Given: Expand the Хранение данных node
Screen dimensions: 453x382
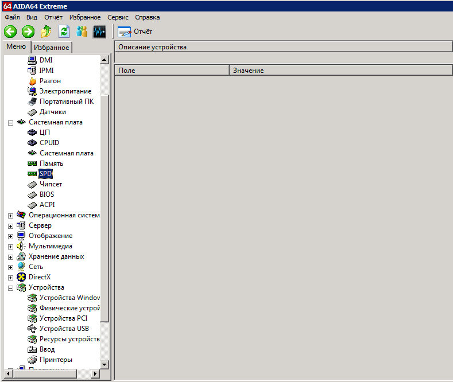Looking at the screenshot, I should tap(10, 257).
